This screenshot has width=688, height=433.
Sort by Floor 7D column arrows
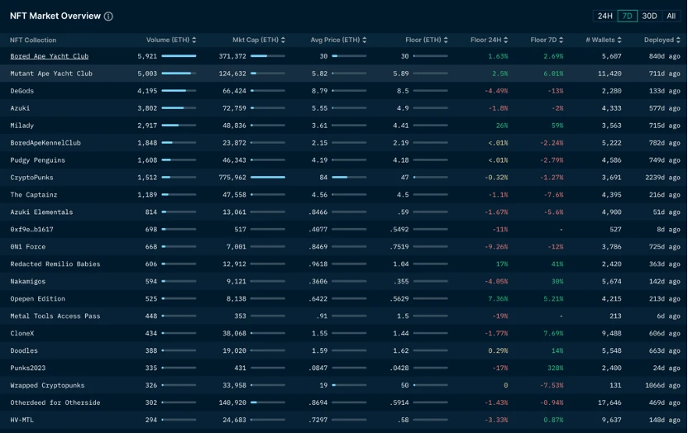tap(566, 40)
